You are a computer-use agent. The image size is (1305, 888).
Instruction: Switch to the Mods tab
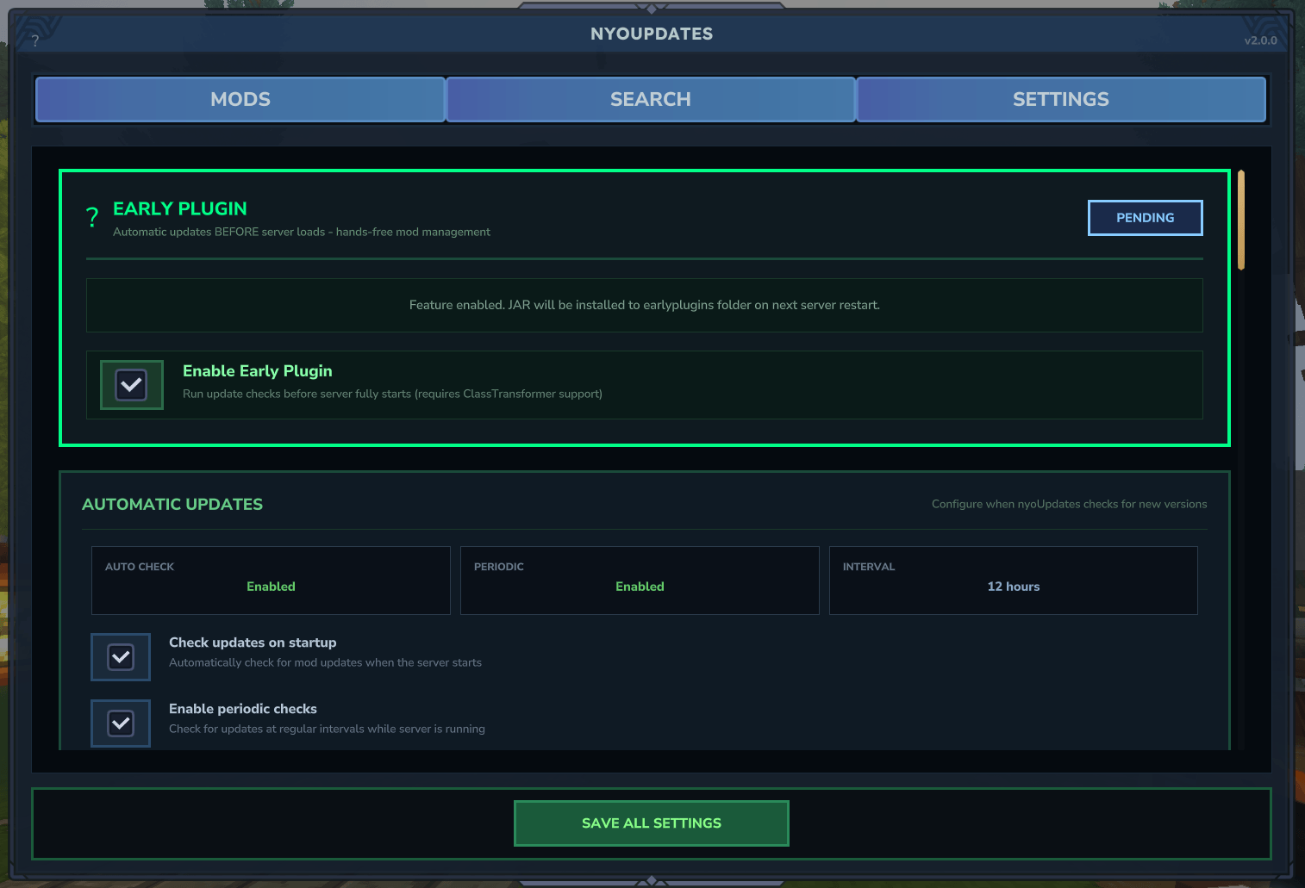click(240, 100)
